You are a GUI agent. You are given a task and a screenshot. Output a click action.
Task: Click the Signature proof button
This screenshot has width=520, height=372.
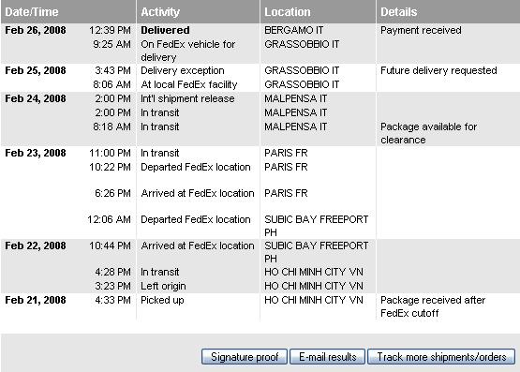245,357
